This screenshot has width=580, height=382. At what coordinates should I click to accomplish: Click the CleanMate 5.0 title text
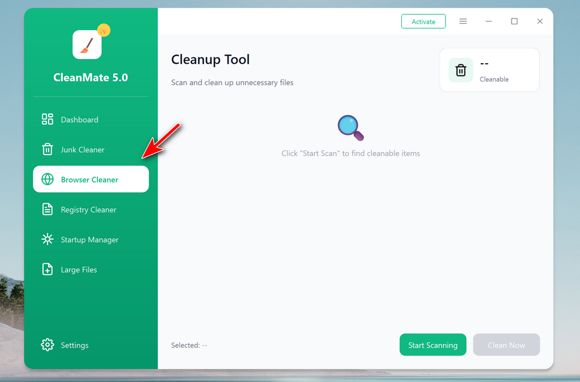pos(90,77)
